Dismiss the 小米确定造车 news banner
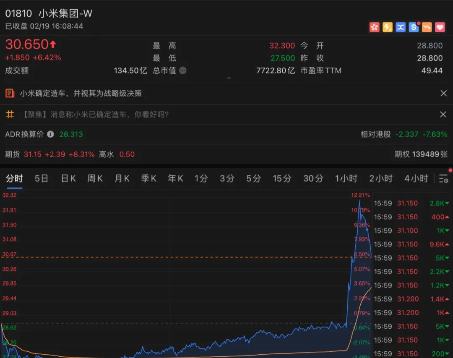This screenshot has height=358, width=453. tap(443, 93)
